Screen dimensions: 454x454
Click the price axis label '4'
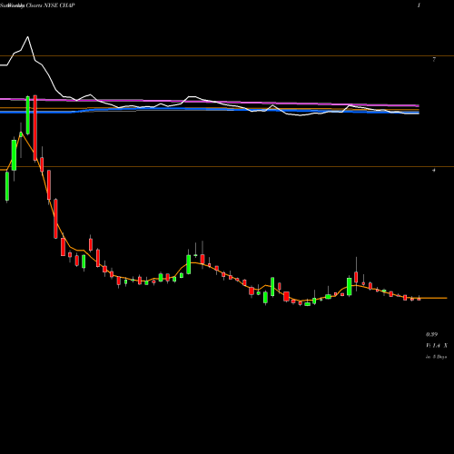point(434,171)
